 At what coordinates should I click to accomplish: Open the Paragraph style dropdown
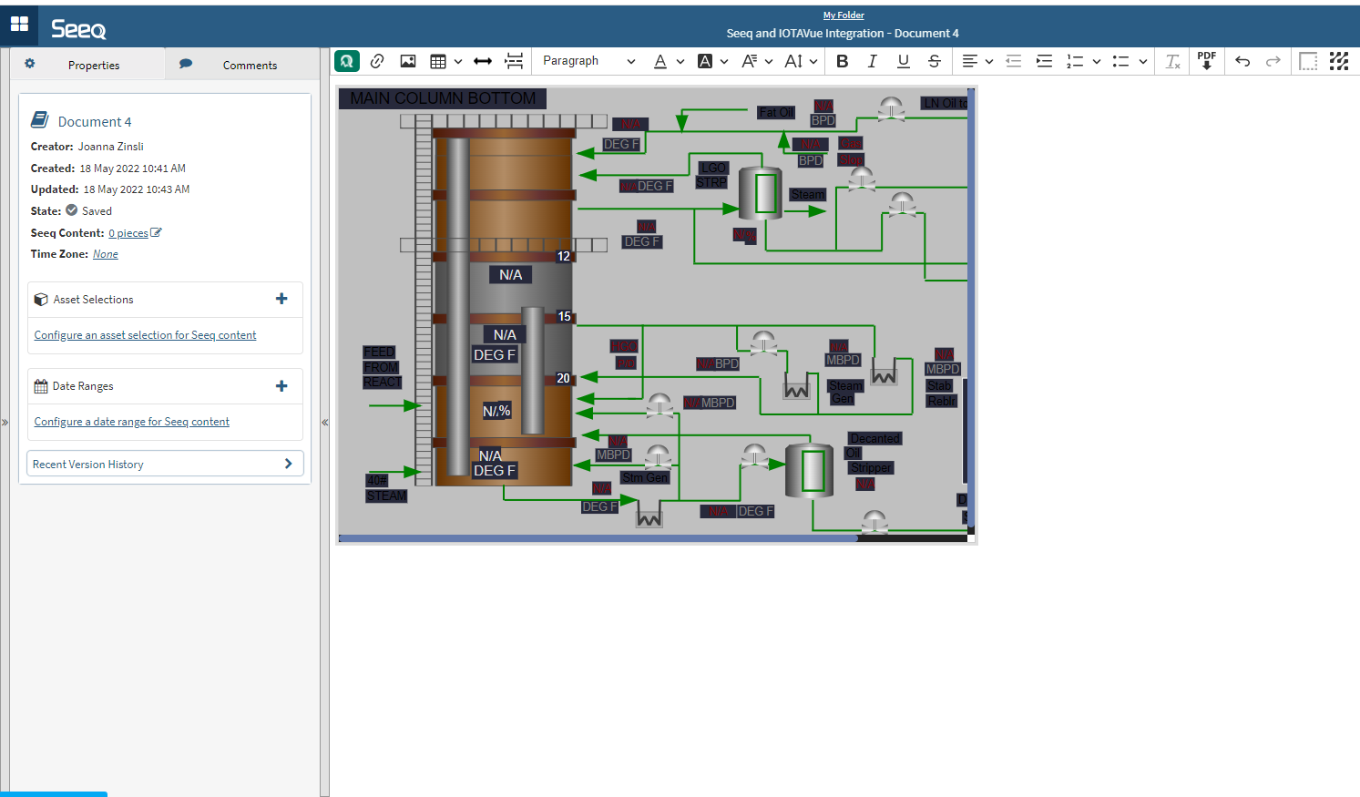[x=588, y=61]
